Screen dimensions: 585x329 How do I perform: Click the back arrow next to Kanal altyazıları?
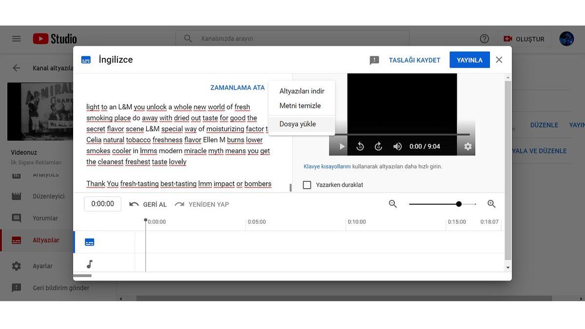pyautogui.click(x=16, y=68)
